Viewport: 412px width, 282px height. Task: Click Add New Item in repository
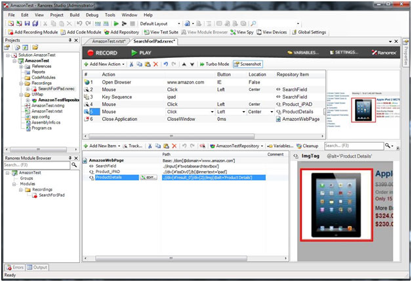(x=102, y=146)
